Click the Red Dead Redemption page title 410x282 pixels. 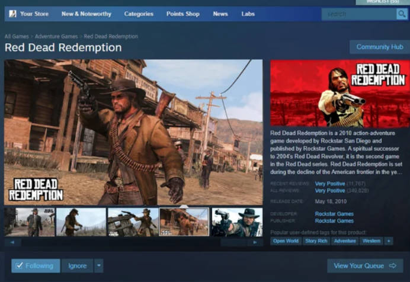coord(63,47)
